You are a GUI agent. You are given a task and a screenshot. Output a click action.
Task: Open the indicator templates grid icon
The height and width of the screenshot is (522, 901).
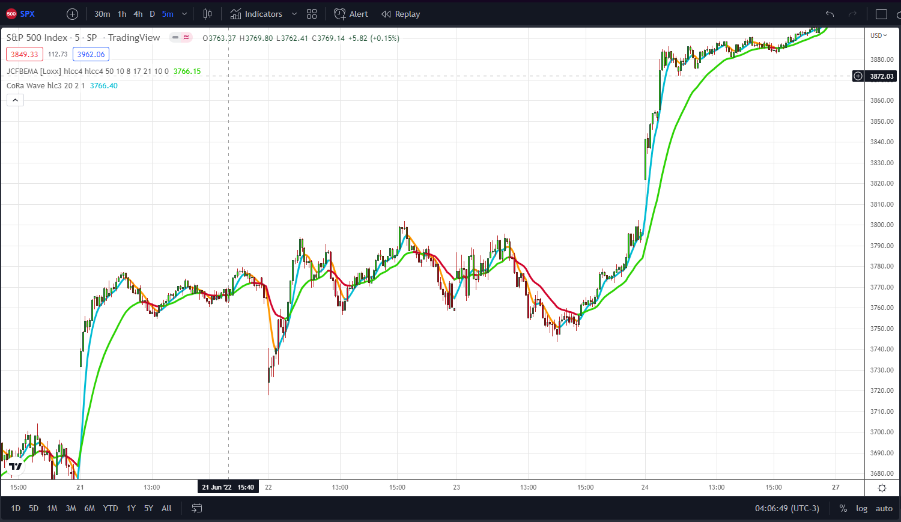311,14
